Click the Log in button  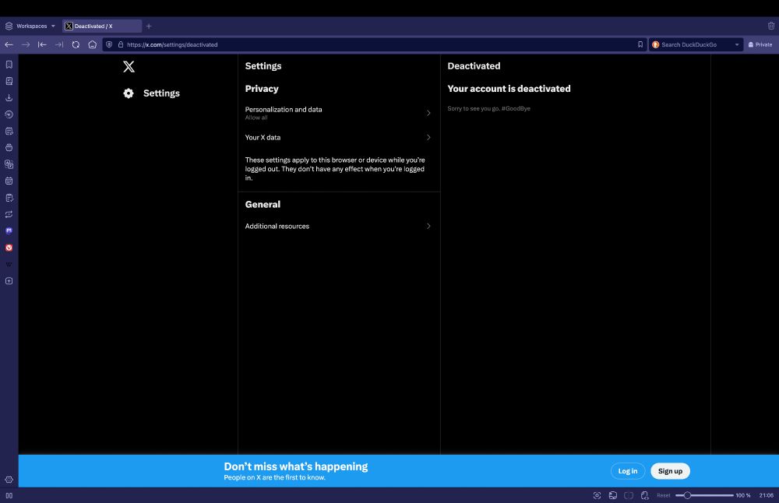(627, 471)
